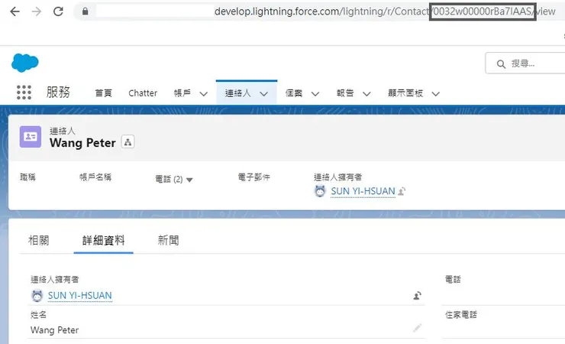The image size is (565, 344).
Task: Open the Chatter navigation tab
Action: point(143,93)
